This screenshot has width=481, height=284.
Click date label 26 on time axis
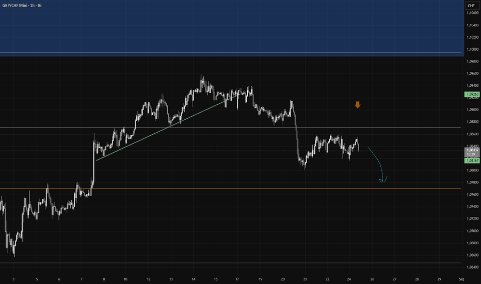pos(372,279)
